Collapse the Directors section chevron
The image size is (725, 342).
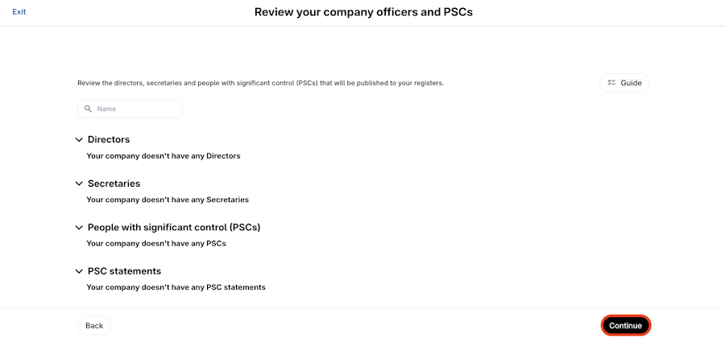pyautogui.click(x=79, y=140)
